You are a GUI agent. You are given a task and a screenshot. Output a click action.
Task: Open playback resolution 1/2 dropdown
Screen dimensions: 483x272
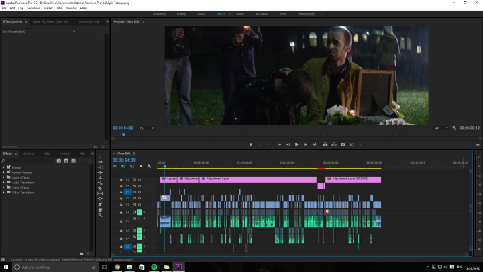(441, 128)
